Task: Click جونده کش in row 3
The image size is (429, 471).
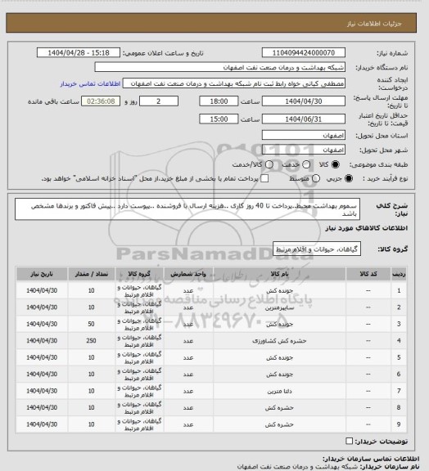Action: (279, 324)
